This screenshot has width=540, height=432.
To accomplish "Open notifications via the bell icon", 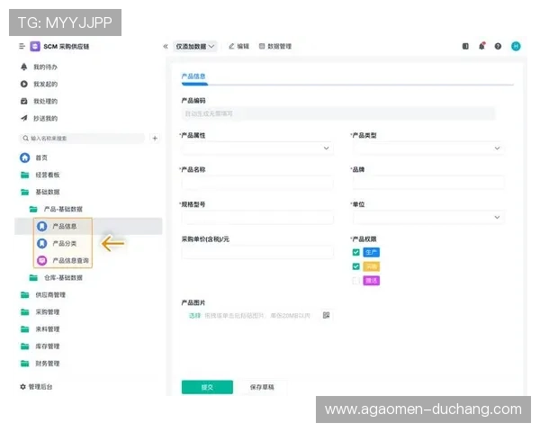I will click(x=481, y=46).
